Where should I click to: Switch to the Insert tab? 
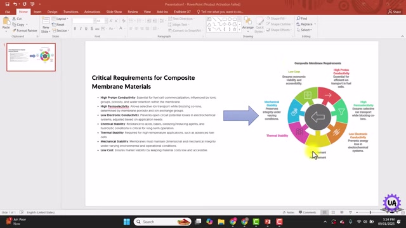point(37,12)
